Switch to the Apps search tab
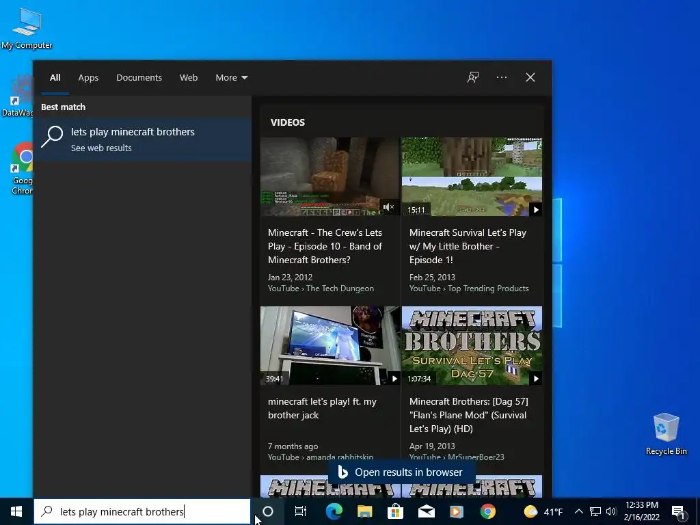 pyautogui.click(x=88, y=77)
